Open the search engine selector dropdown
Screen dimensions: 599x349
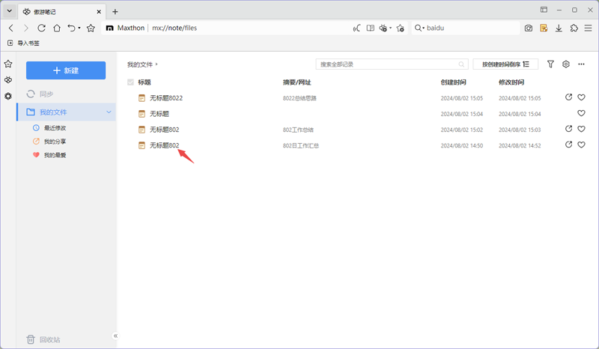[419, 28]
